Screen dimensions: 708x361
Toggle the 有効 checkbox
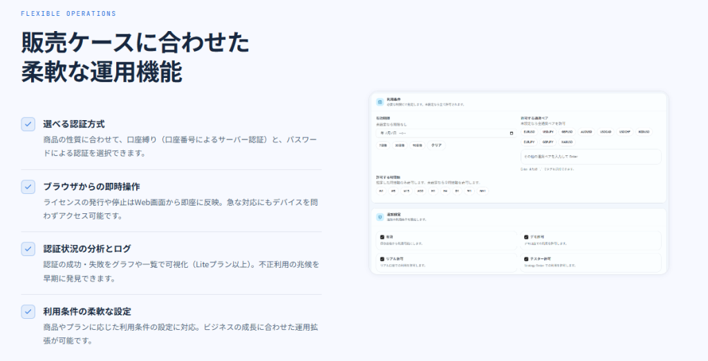coord(382,237)
